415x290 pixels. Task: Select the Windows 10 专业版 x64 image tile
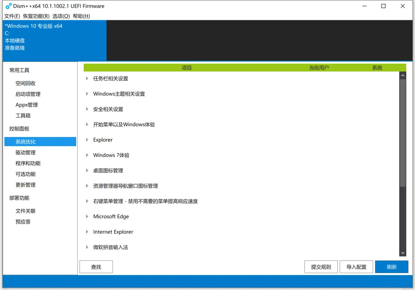(55, 41)
